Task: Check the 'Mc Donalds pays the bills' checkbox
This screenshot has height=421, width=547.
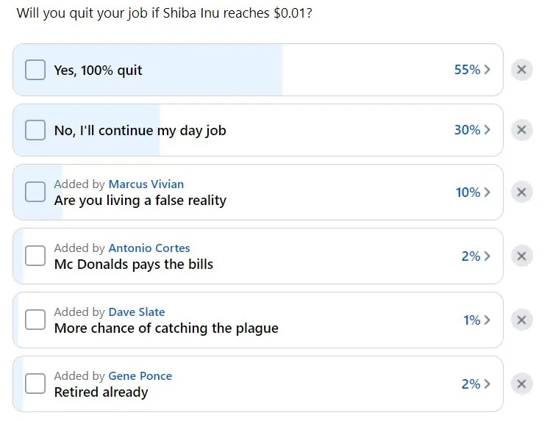Action: coord(35,256)
